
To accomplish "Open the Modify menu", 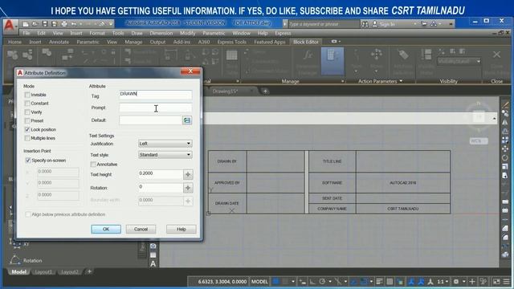I will [x=187, y=33].
